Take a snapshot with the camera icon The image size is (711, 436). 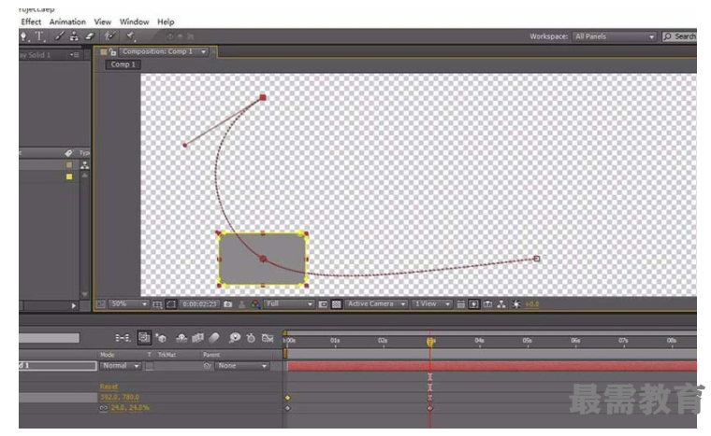(x=228, y=304)
